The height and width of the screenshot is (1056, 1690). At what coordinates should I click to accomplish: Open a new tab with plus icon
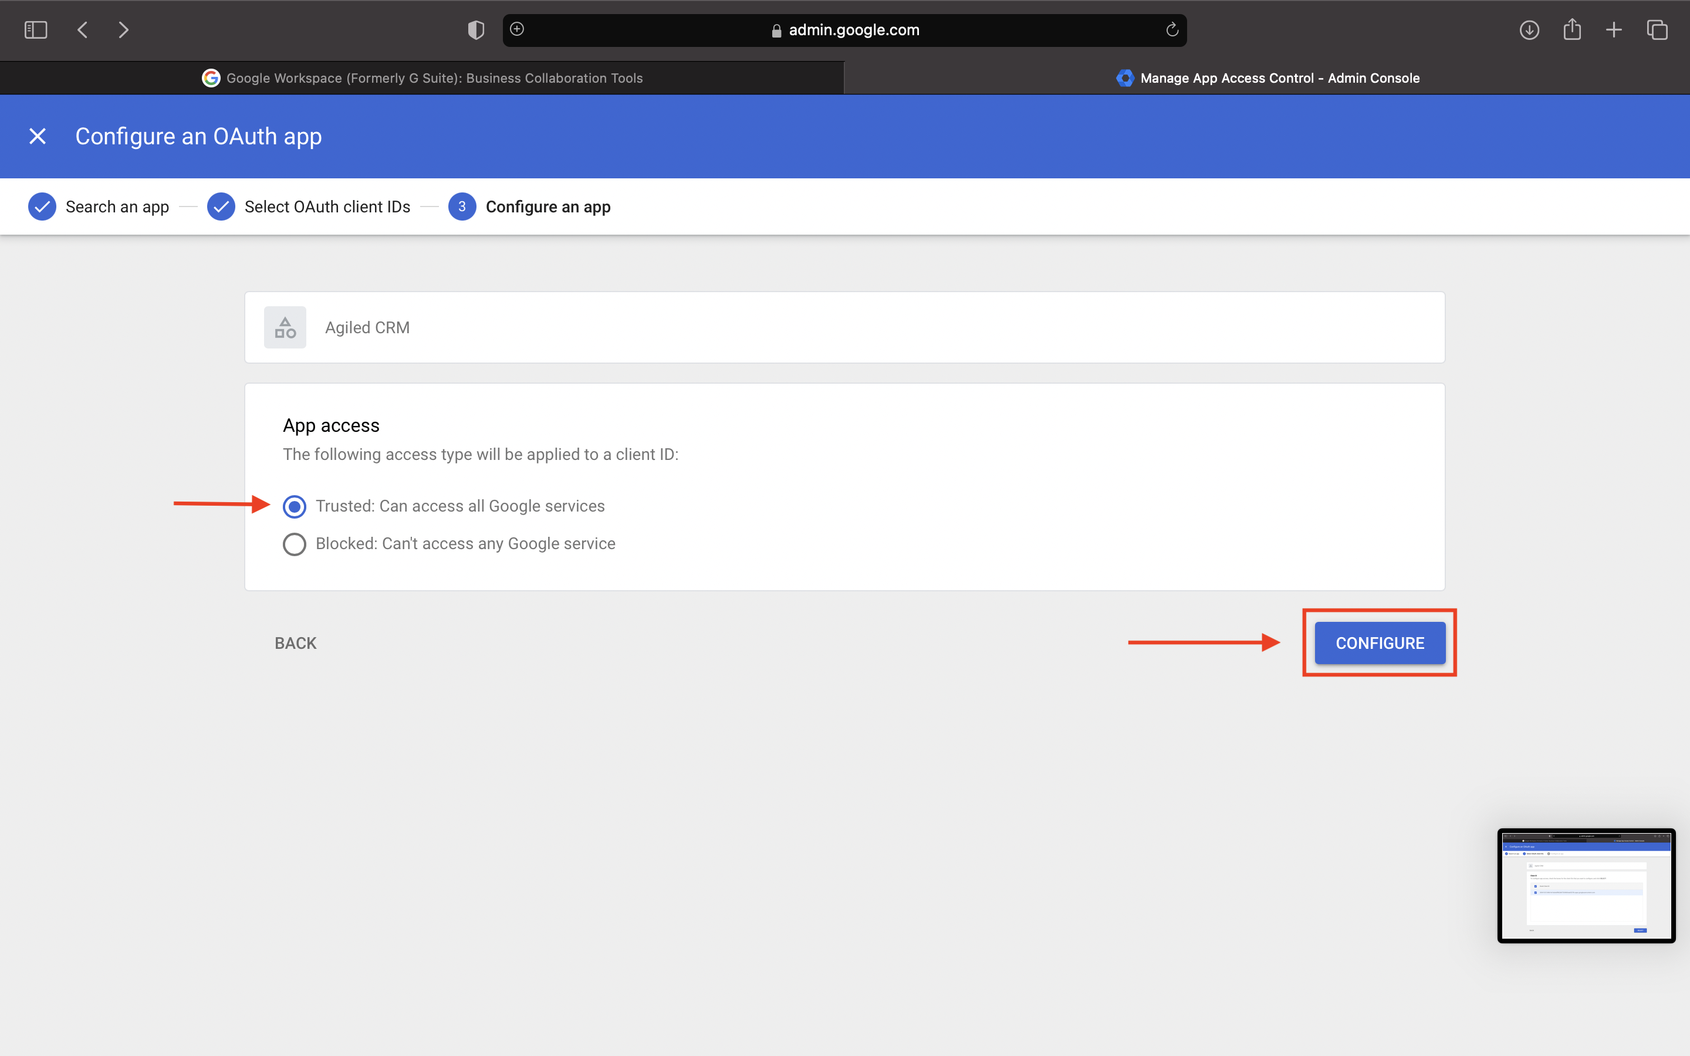point(1614,30)
